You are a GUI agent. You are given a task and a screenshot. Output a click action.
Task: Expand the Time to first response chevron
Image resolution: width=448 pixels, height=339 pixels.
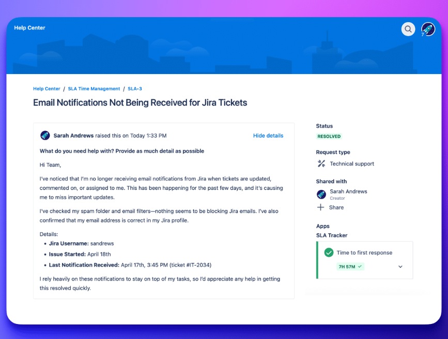[400, 267]
